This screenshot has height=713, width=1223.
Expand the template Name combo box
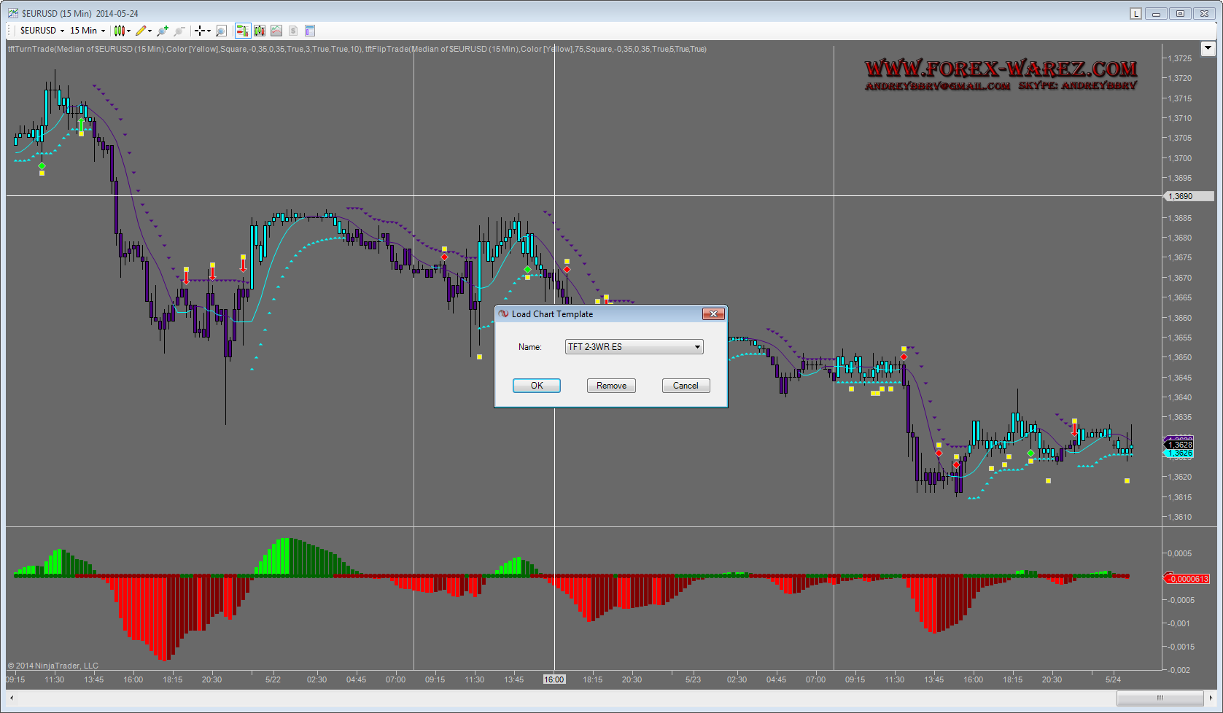pos(697,347)
